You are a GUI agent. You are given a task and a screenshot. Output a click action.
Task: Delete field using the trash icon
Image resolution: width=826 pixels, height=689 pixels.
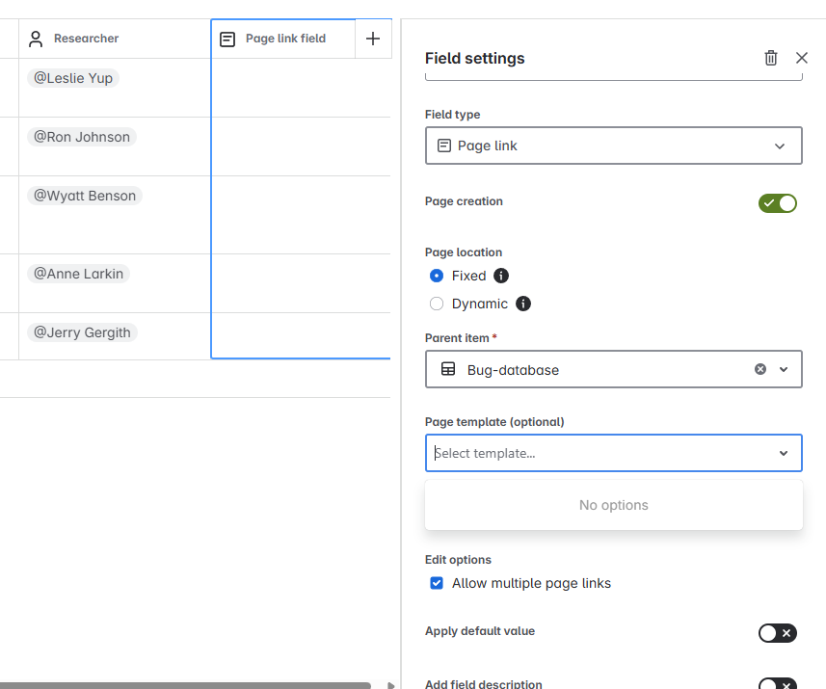coord(771,58)
